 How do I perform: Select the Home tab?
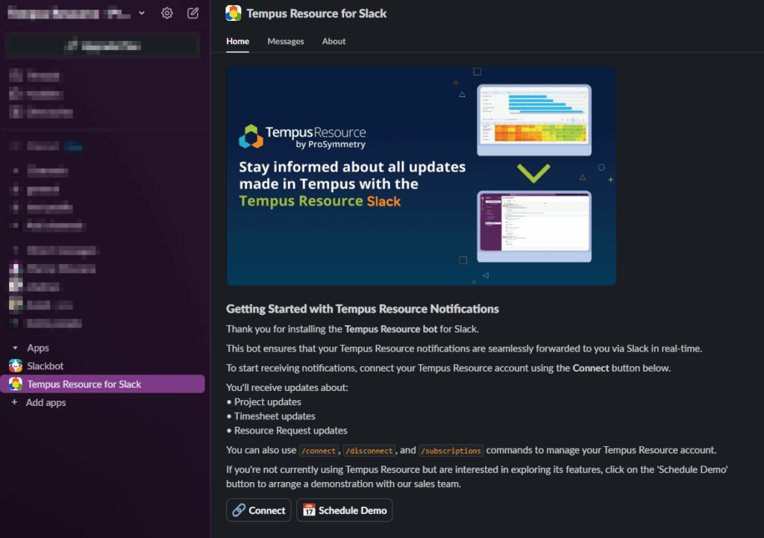tap(237, 42)
